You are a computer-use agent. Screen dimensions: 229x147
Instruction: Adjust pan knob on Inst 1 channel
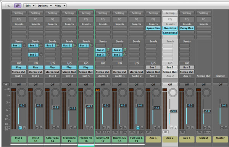[x=22, y=93]
